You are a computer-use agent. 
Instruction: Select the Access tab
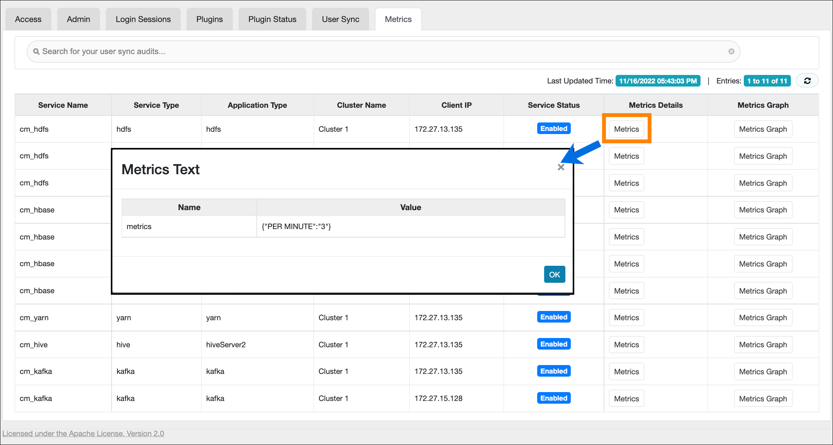tap(28, 19)
